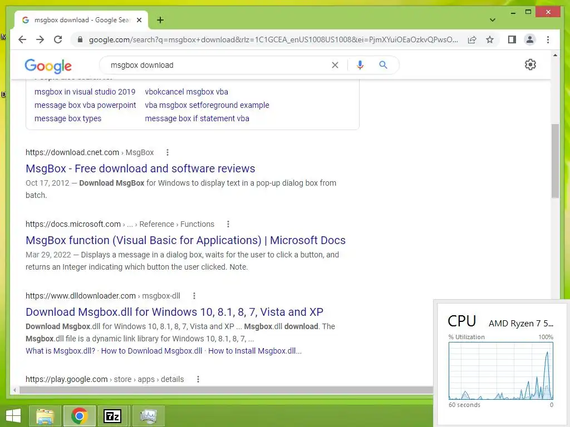
Task: Click the docs.microsoft.com URL breadcrumb
Action: pos(120,225)
